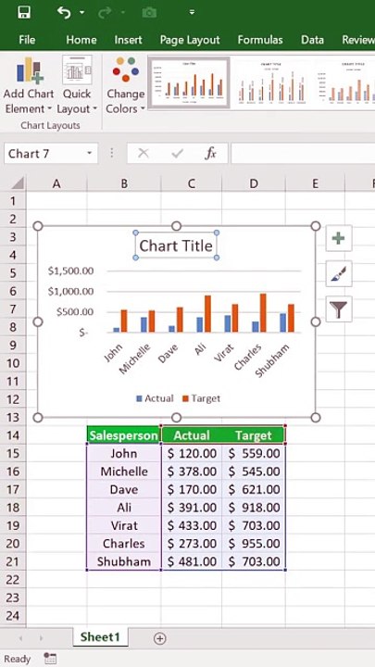Click the Target legend entry
Viewport: 375px width, 667px height.
[x=202, y=398]
